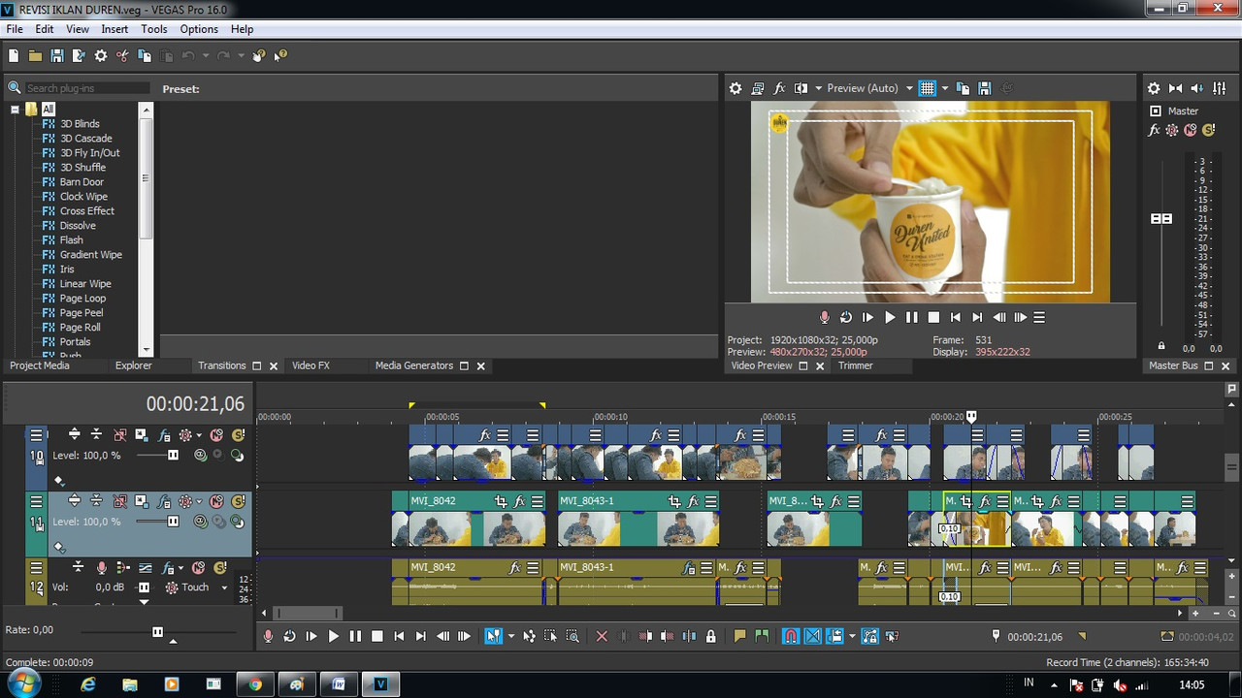Save project using the floppy disk icon
This screenshot has width=1242, height=698.
(x=57, y=56)
